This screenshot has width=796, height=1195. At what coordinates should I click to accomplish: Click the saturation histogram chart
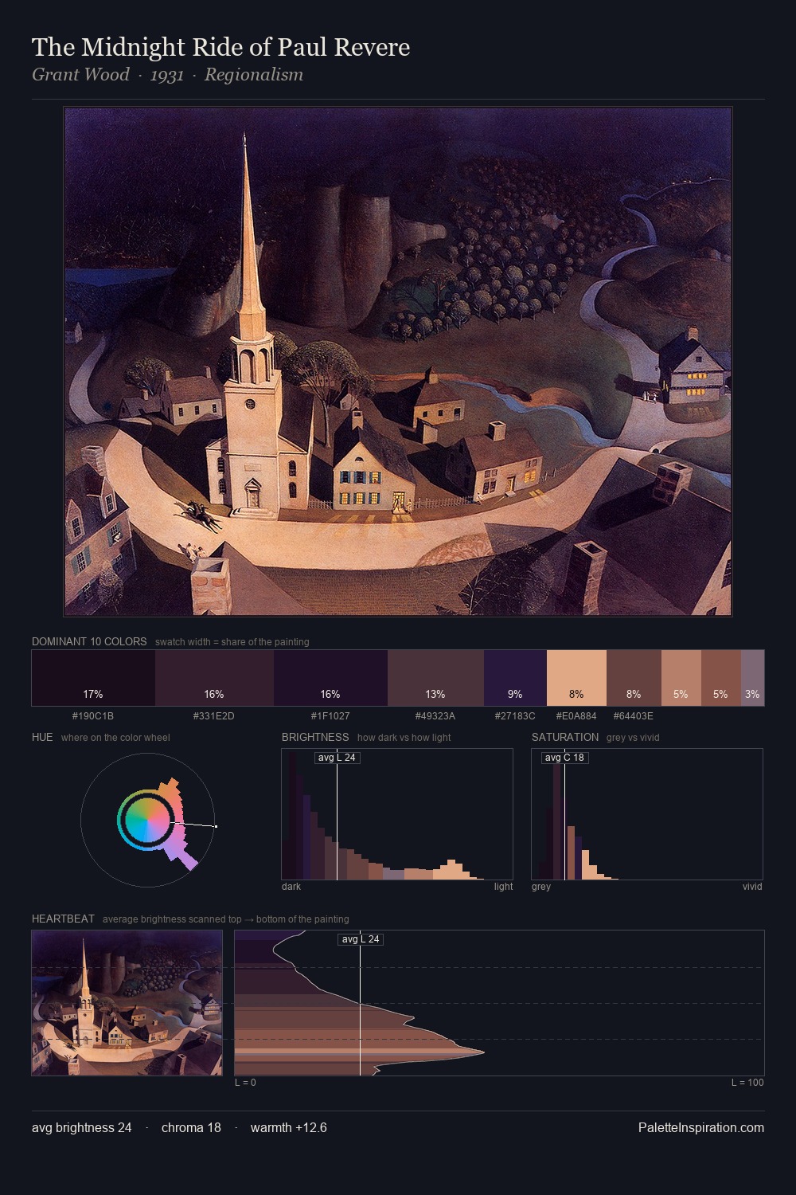pyautogui.click(x=647, y=814)
